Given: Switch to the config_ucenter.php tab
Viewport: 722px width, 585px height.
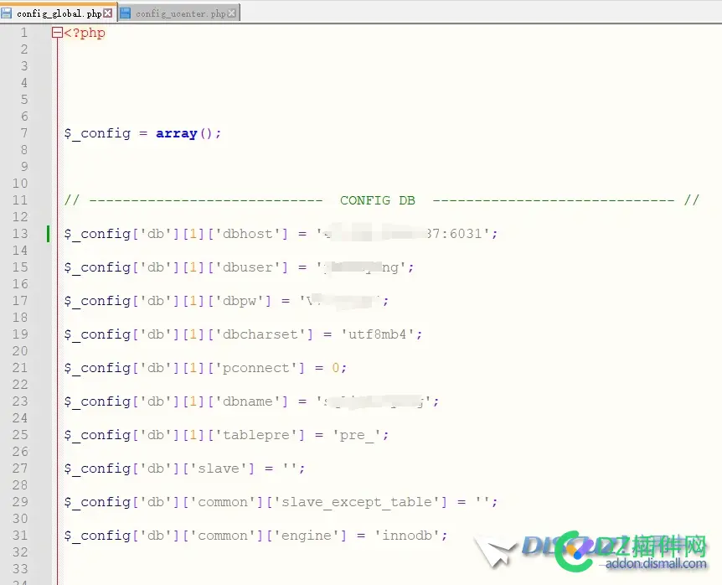Looking at the screenshot, I should point(179,13).
